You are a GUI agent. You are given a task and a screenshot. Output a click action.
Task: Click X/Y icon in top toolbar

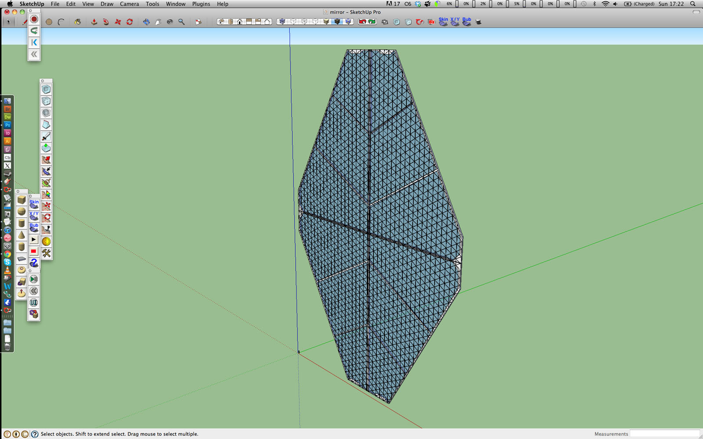point(455,22)
